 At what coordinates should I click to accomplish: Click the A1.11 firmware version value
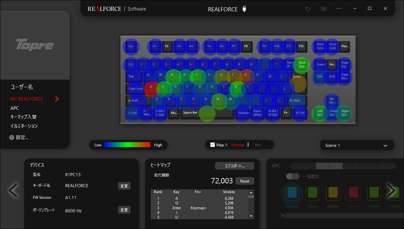(70, 198)
